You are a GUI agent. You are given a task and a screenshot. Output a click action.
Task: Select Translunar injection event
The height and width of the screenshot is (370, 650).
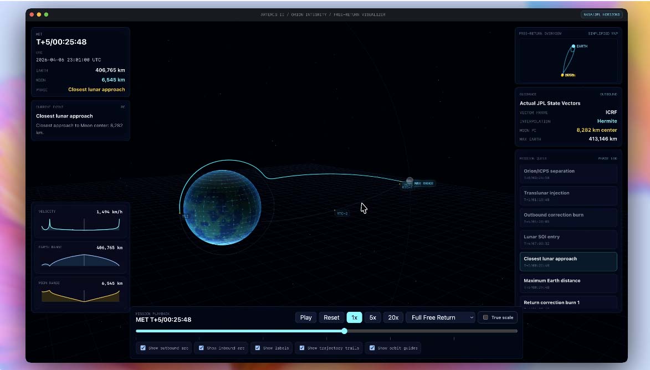[569, 196]
